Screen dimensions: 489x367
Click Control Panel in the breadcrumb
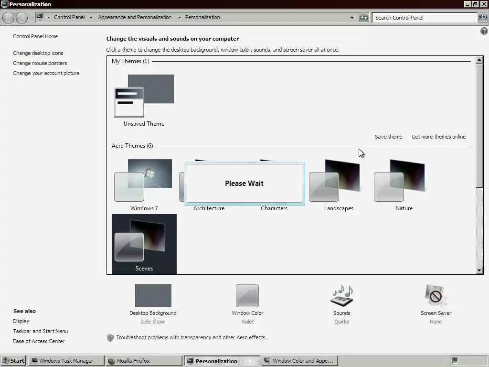[x=69, y=17]
